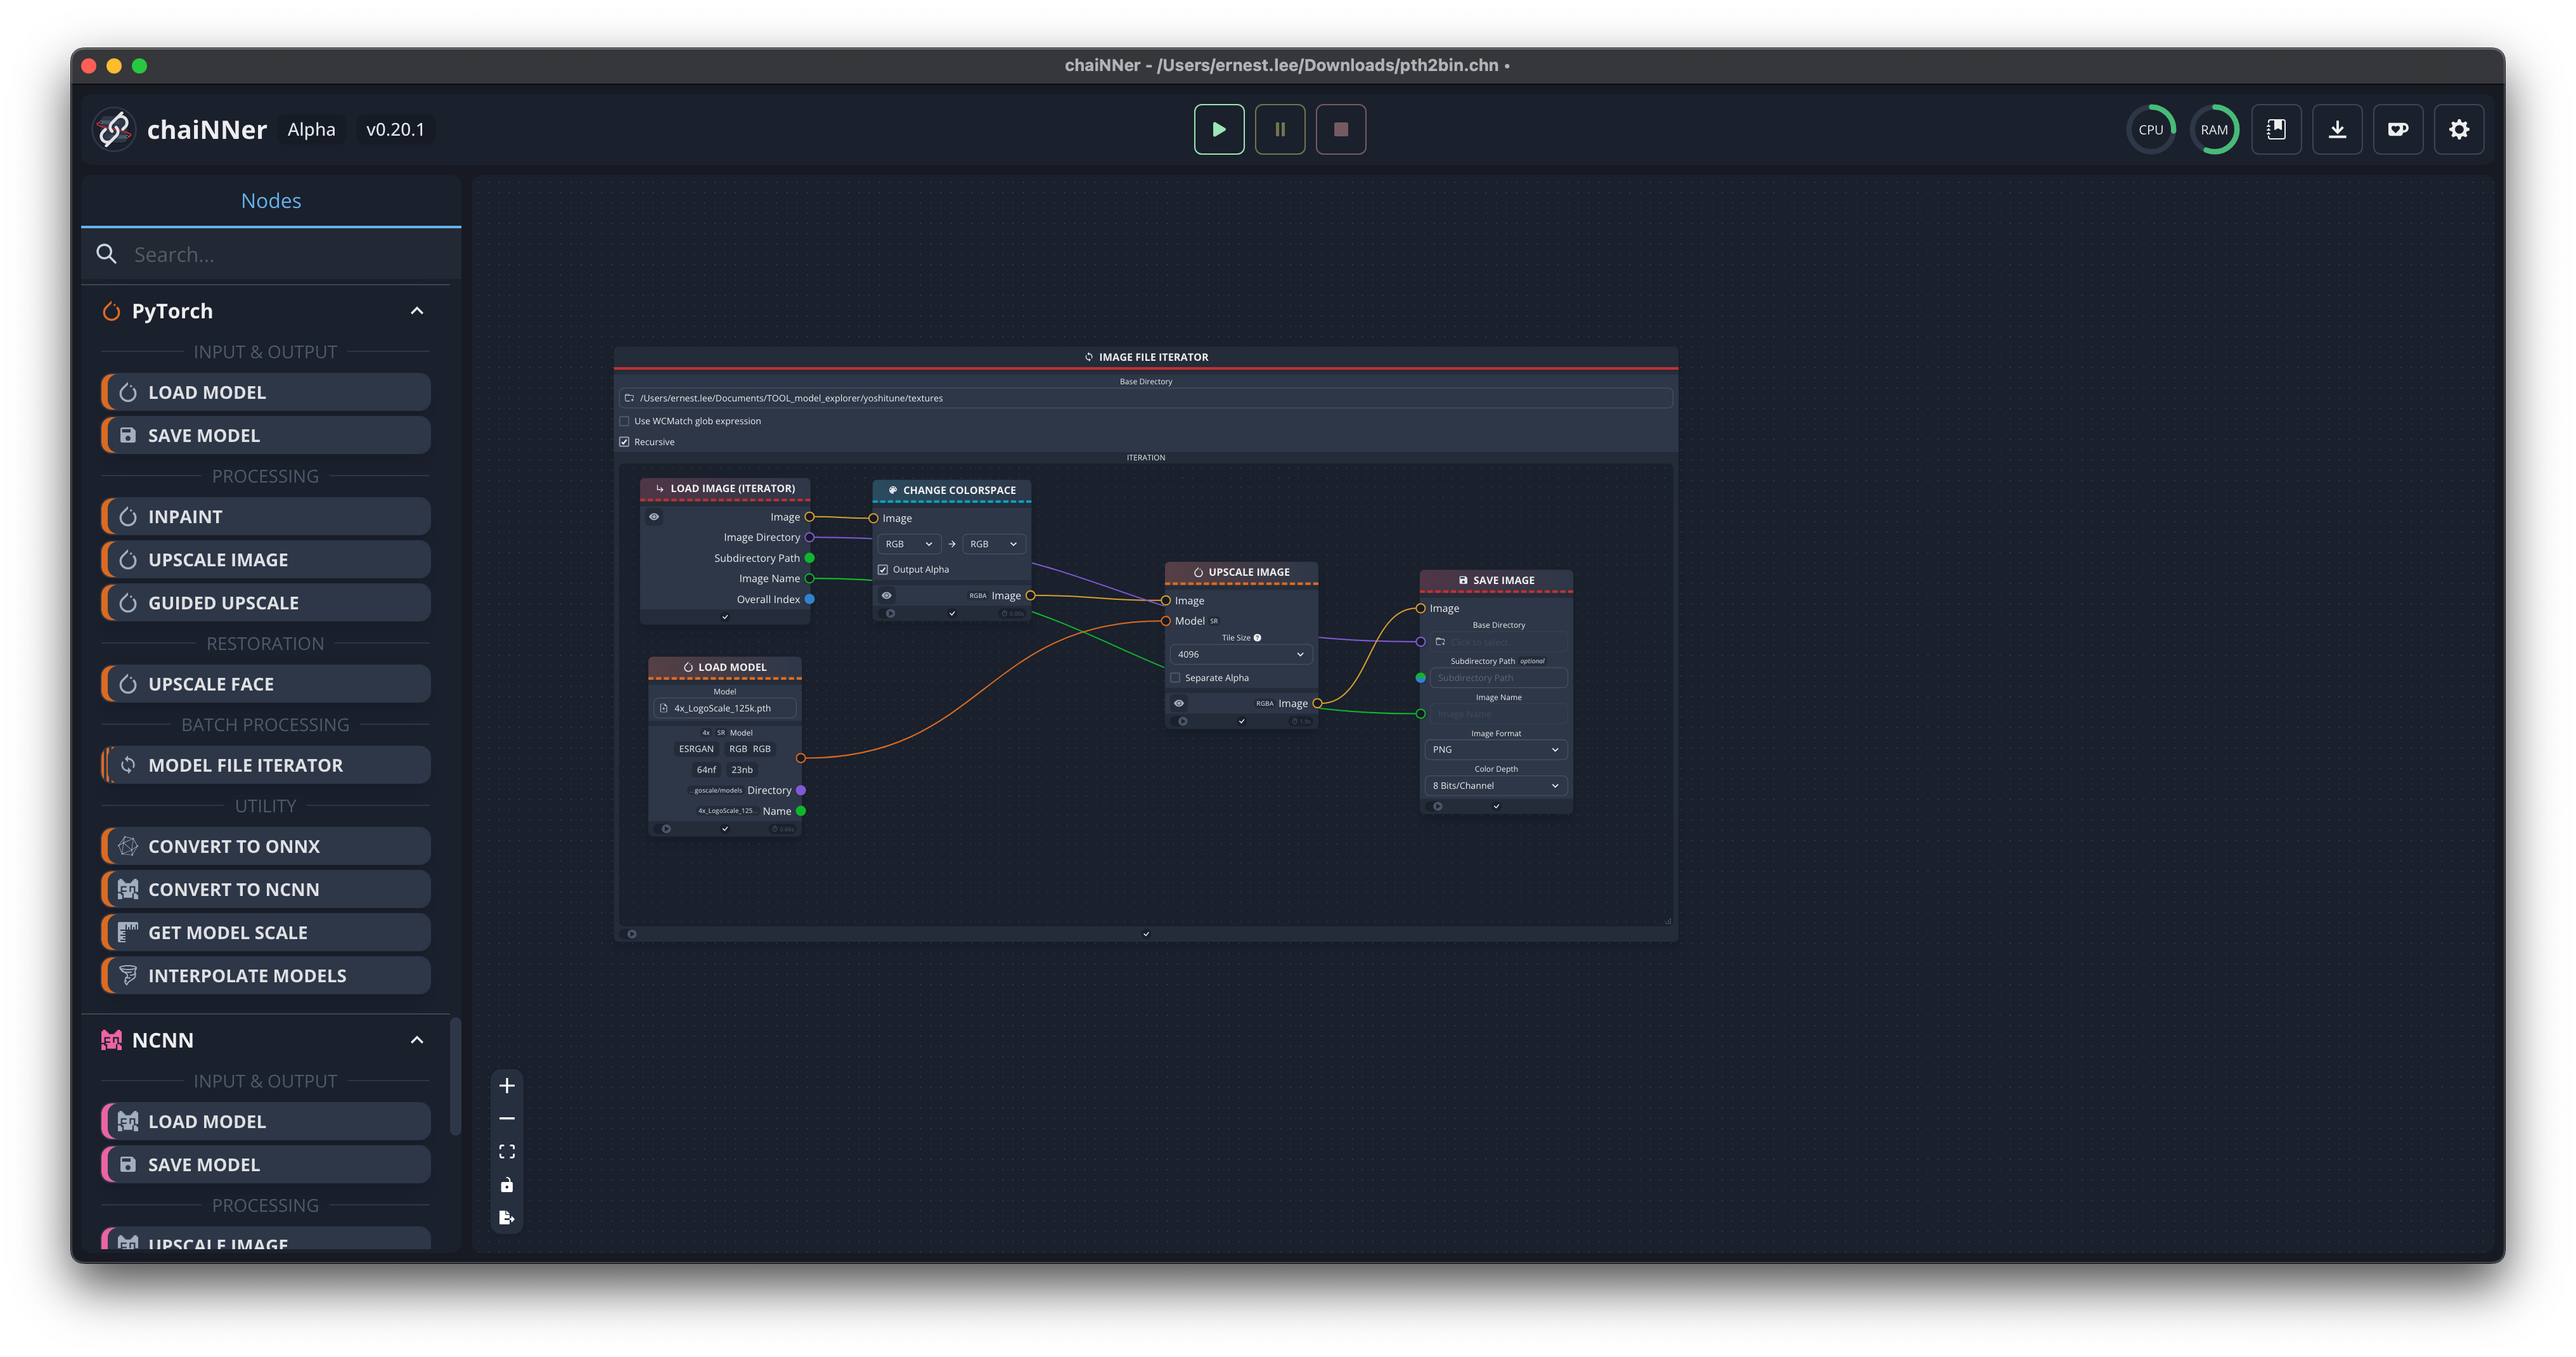Enable Use WCMatch glob expression checkbox
2576x1357 pixels.
point(625,421)
